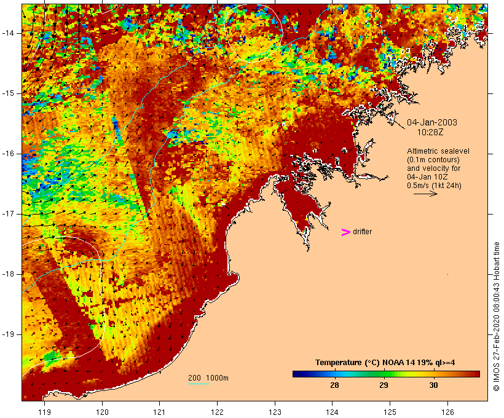Click the 0.5m/s velocity scale arrow
The image size is (504, 418).
coord(425,194)
